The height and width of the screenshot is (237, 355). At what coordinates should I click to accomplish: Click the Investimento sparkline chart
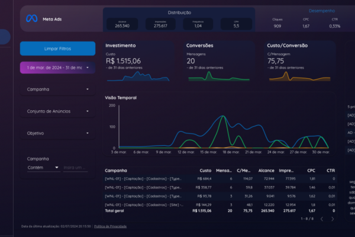(x=138, y=76)
